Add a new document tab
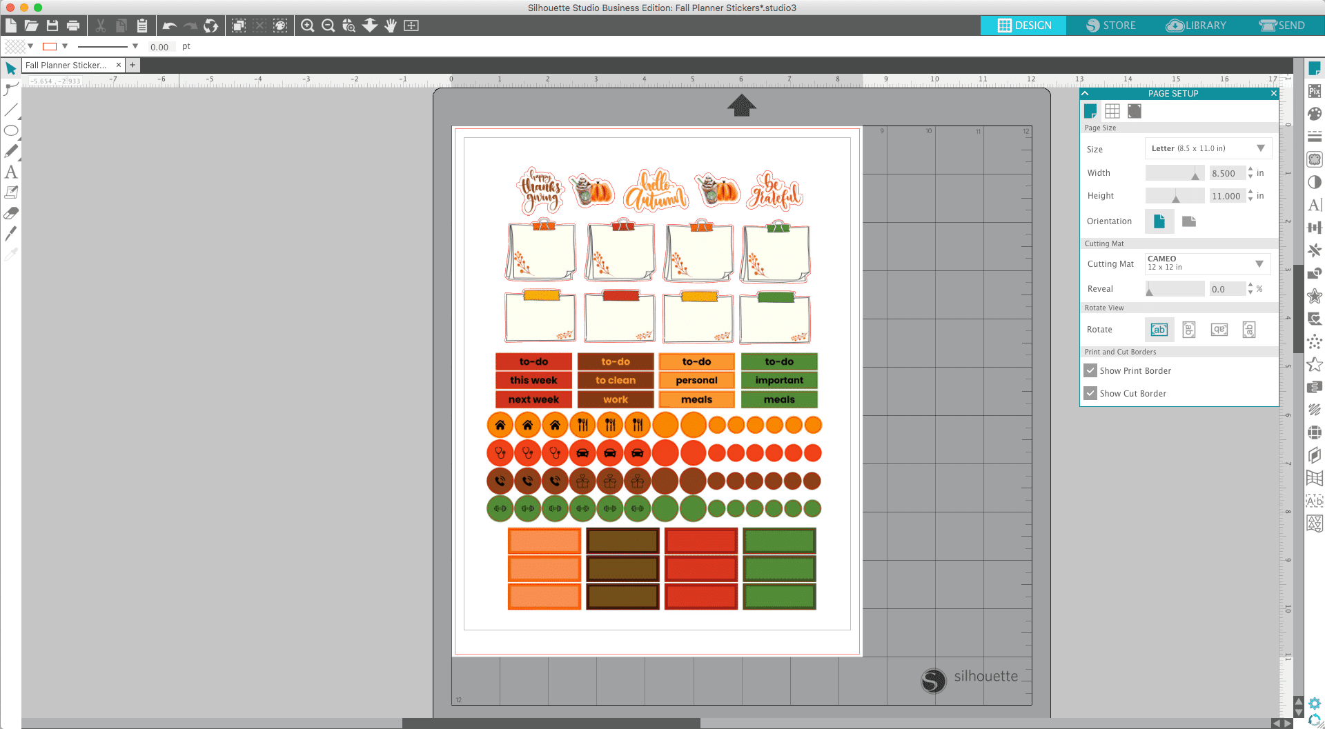The image size is (1325, 729). [132, 65]
